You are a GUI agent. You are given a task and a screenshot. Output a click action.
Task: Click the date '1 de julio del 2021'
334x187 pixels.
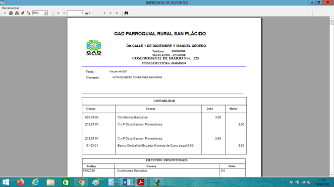[118, 71]
